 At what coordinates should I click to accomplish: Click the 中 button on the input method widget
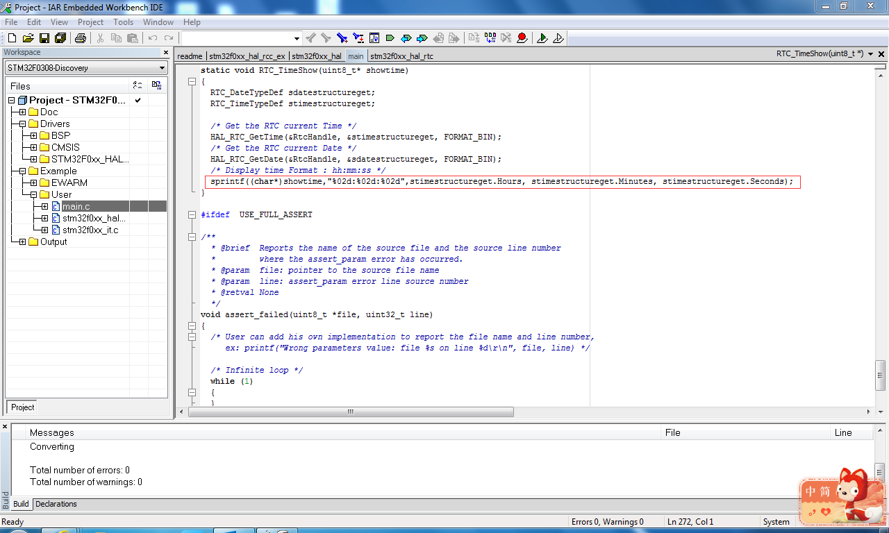tap(810, 492)
